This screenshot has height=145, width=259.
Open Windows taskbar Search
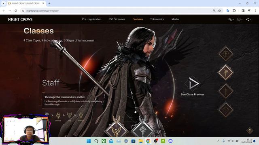(x=96, y=141)
